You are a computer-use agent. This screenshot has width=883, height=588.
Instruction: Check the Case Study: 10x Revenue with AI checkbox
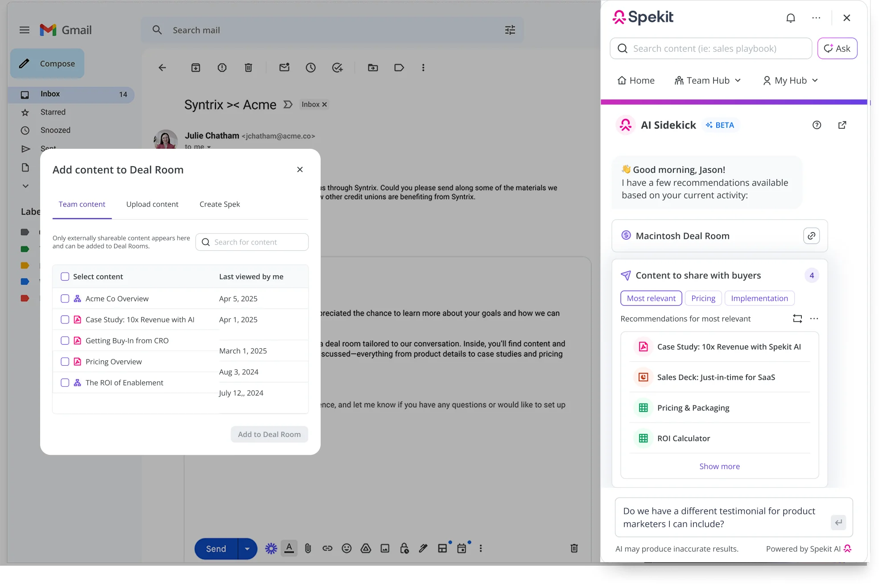(65, 319)
